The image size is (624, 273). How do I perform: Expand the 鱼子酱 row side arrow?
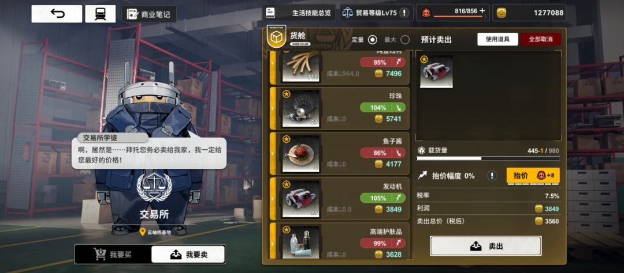pos(273,153)
